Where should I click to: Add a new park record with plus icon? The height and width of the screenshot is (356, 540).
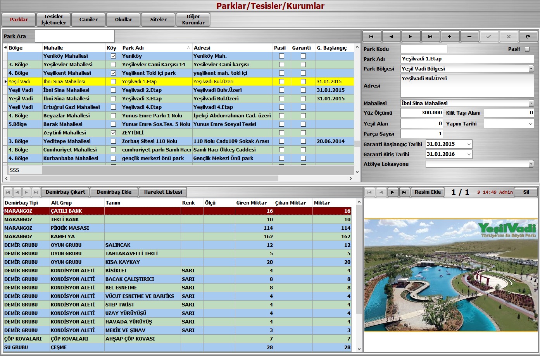[x=450, y=36]
